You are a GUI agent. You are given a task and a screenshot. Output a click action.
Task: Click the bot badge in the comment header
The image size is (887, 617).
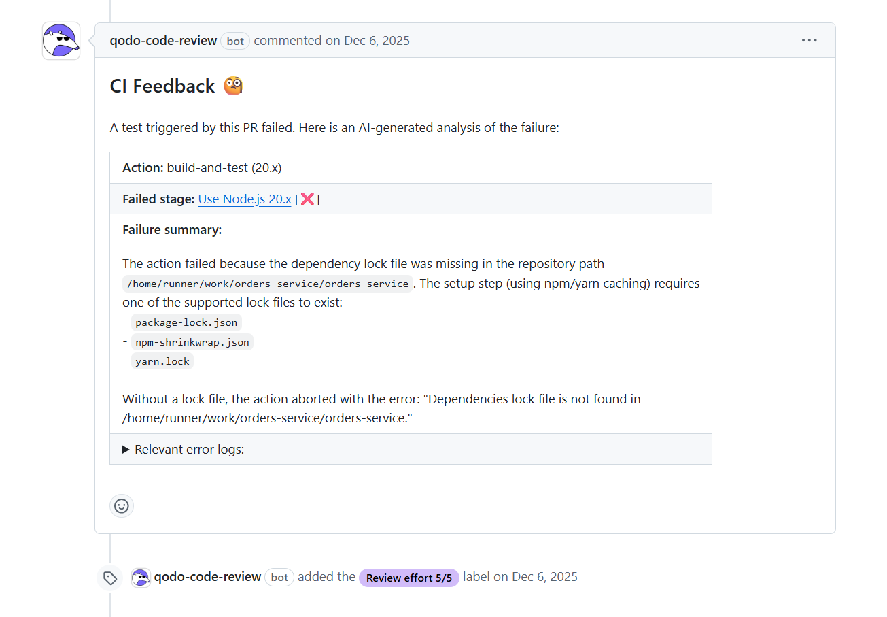point(235,41)
